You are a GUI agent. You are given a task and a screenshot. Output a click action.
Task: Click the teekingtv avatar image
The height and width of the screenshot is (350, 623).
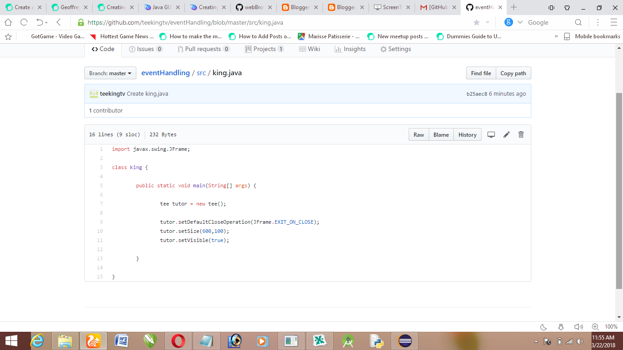coord(94,94)
